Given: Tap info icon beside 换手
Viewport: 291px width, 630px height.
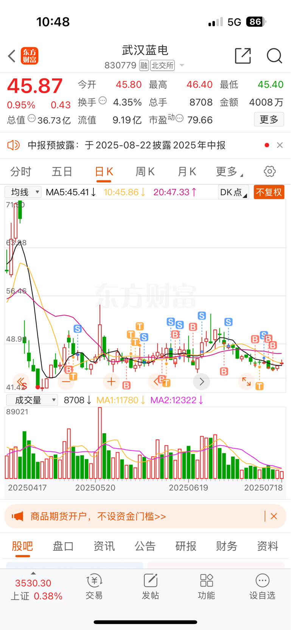Looking at the screenshot, I should point(103,101).
